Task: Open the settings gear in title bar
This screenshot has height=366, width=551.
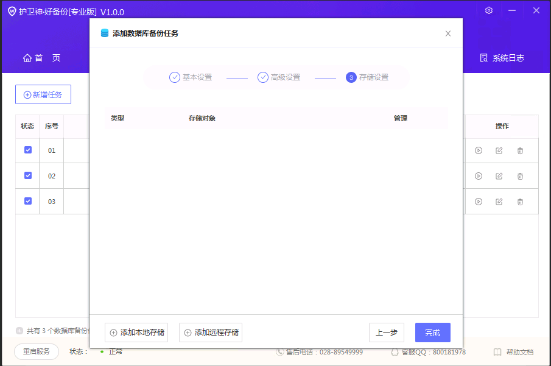Action: (x=488, y=10)
